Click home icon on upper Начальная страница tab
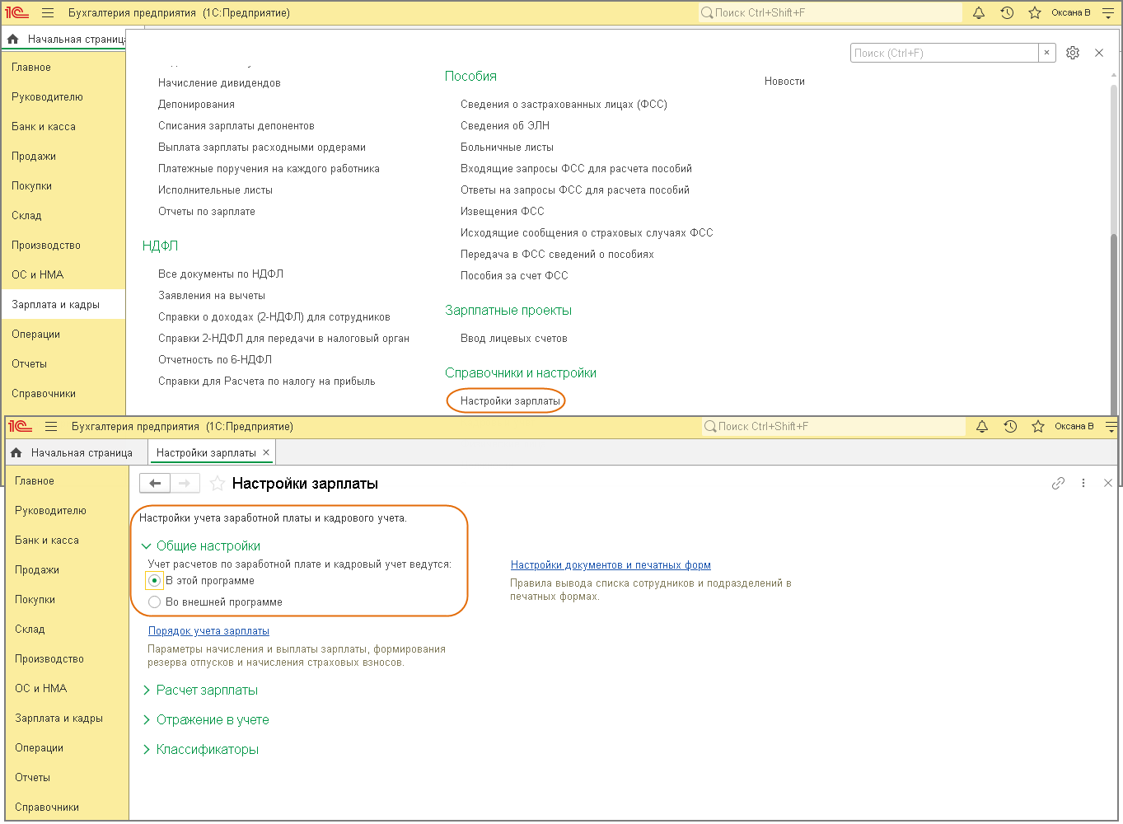 coord(13,40)
